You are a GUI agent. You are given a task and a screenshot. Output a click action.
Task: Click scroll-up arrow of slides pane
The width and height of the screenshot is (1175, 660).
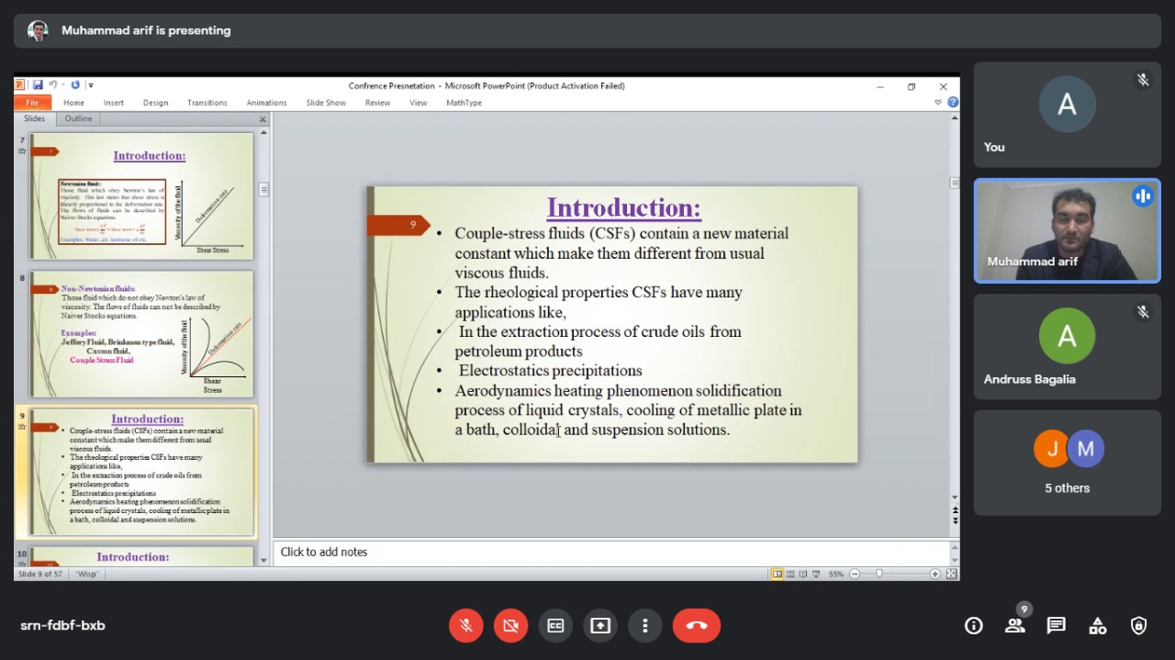263,133
